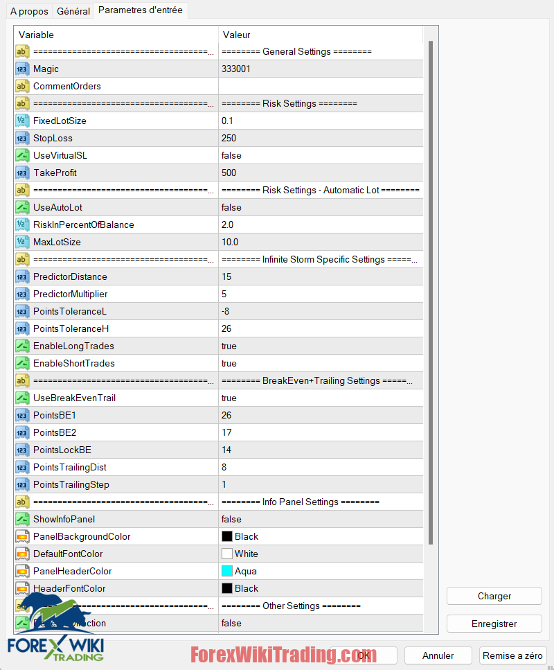Select the PointsTrailingStep variable name

71,484
